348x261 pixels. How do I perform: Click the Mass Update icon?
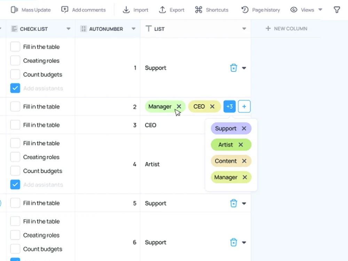tap(15, 10)
